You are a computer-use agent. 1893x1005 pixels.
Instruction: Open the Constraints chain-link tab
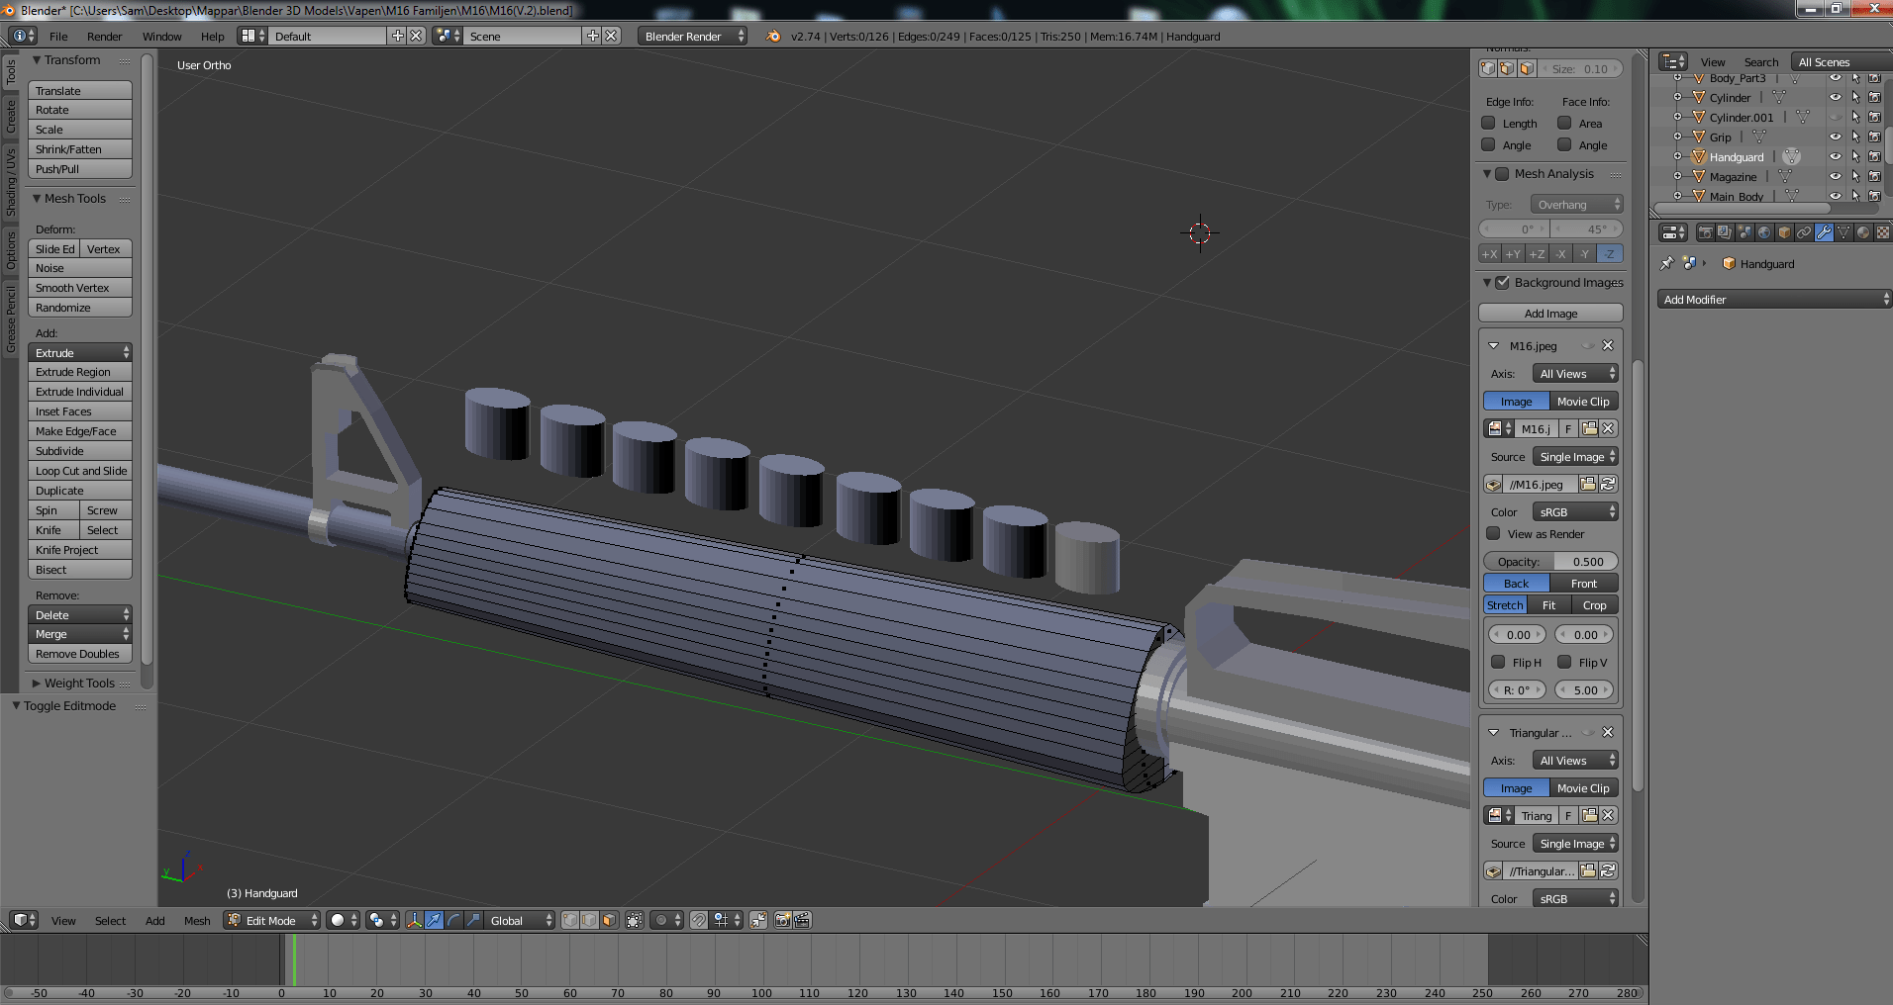point(1804,232)
